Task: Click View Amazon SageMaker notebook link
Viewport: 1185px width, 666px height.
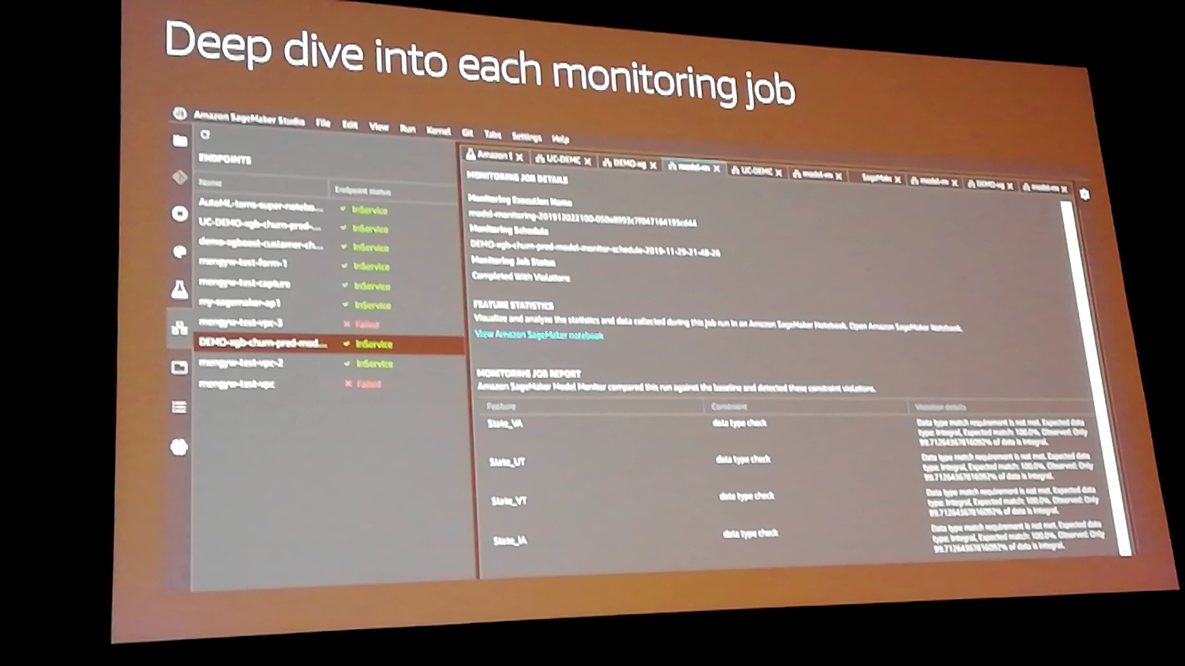Action: (539, 335)
